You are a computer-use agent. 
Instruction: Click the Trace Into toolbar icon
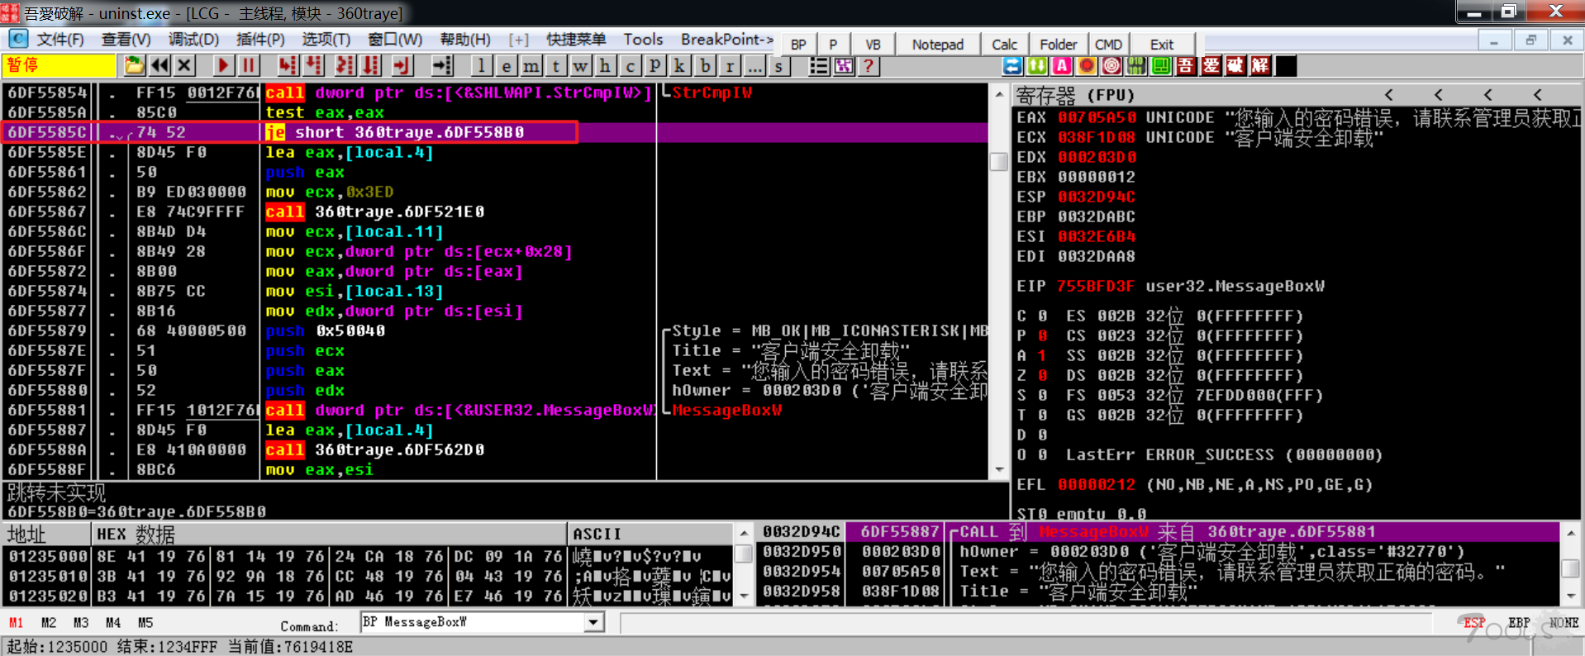coord(345,66)
